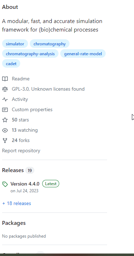Open the Readme link

(21, 79)
